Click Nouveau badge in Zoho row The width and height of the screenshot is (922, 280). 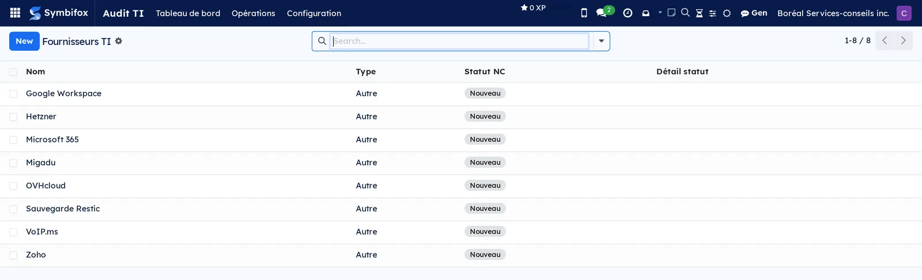[x=485, y=255]
